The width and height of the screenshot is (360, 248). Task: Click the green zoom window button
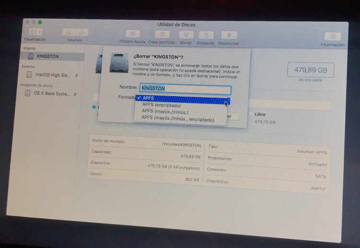point(40,22)
